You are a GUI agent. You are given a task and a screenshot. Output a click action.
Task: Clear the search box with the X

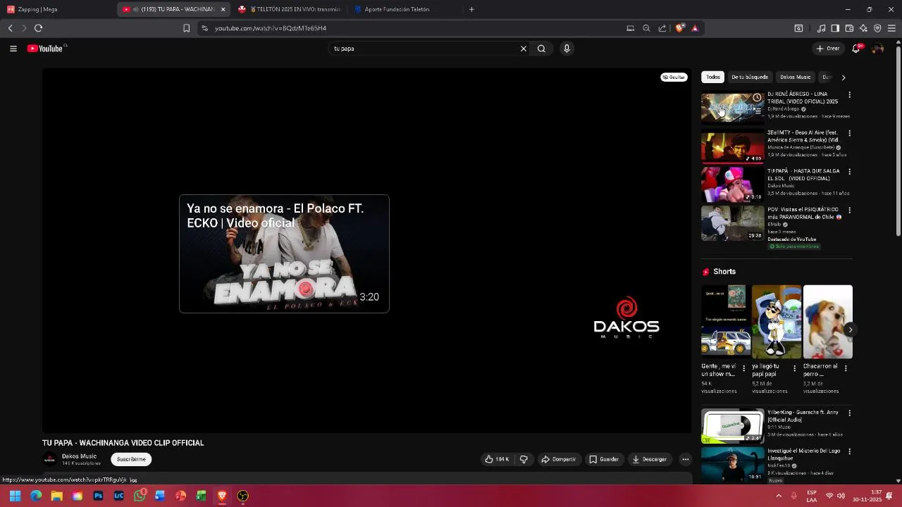[524, 49]
